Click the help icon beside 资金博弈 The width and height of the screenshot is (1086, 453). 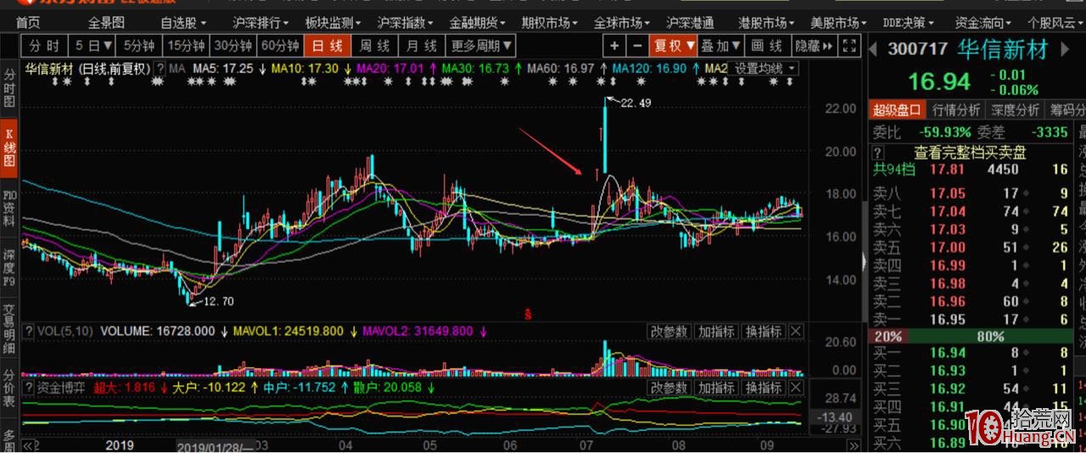pos(28,388)
